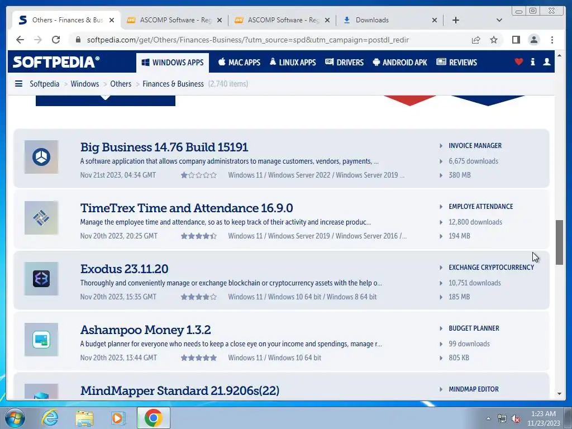The width and height of the screenshot is (572, 429).
Task: Click the Ashampoo Money star rating
Action: [199, 358]
